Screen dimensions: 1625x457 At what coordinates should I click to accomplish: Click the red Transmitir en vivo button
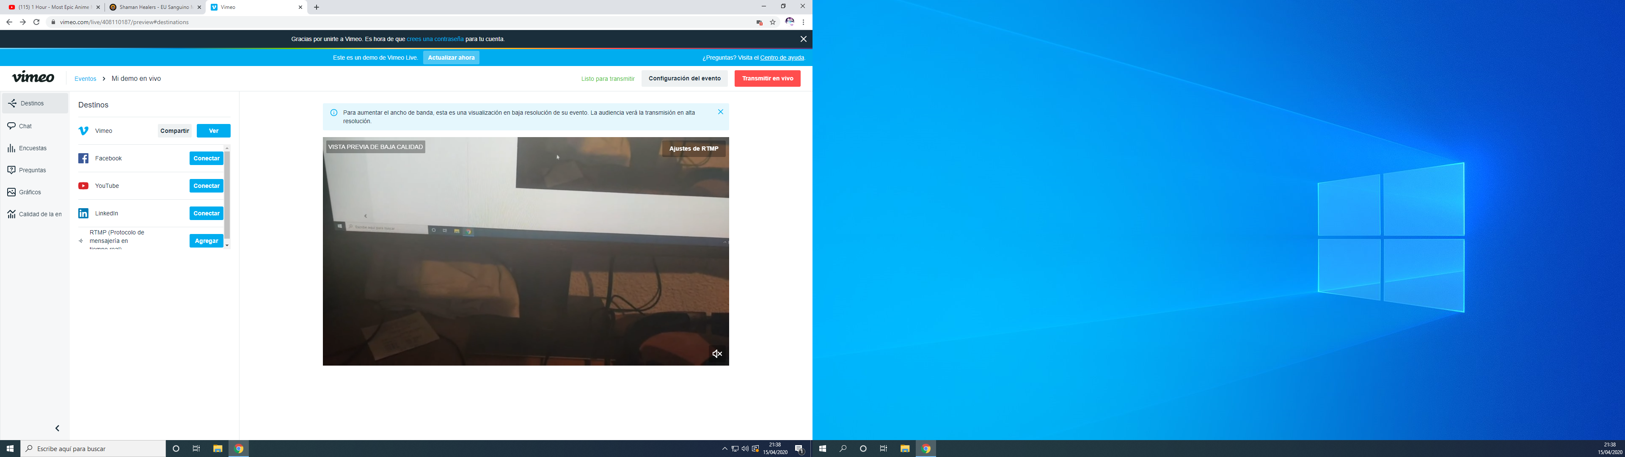(767, 78)
